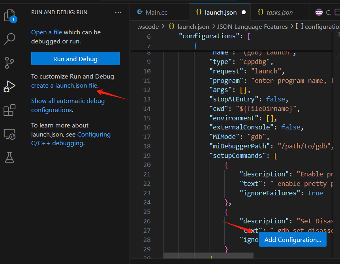
Task: Click the .vscode breadcrumb segment
Action: pos(148,27)
